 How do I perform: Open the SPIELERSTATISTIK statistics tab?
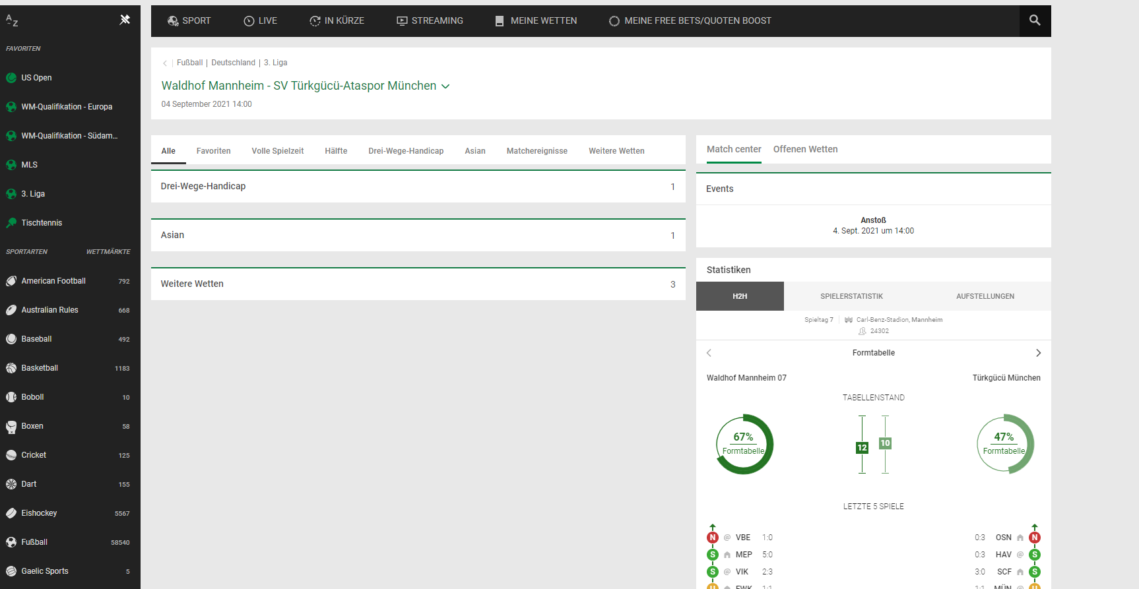851,296
